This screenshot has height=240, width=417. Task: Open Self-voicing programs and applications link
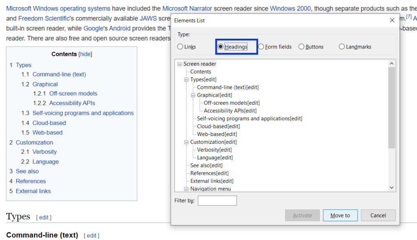83,113
